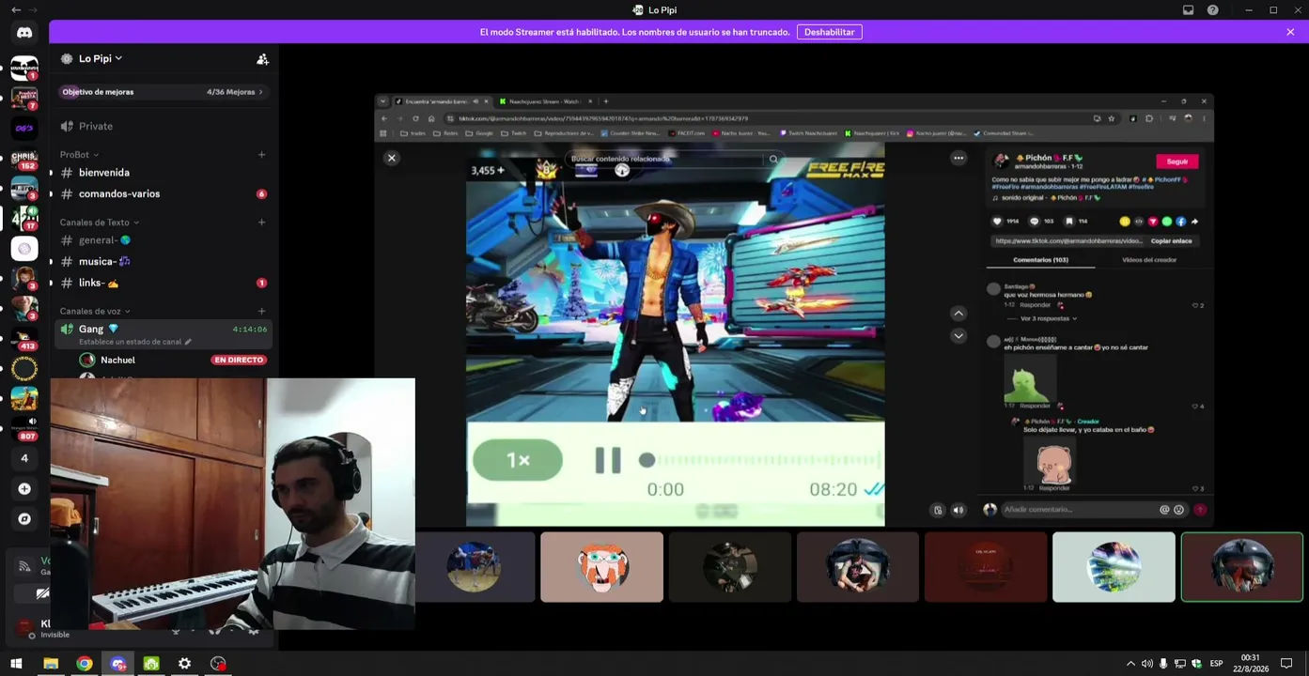Expand the Lo Pipi server dropdown menu

tap(101, 58)
